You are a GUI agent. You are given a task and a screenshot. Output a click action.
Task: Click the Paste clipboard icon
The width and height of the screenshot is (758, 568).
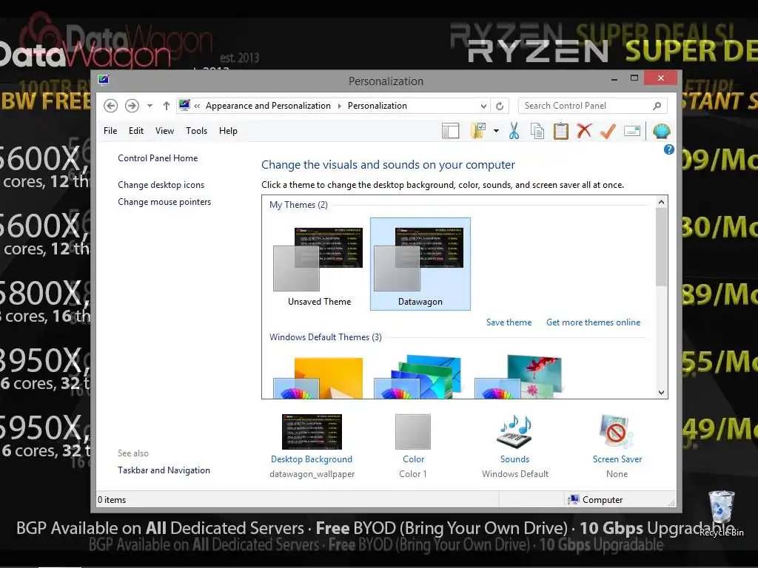[x=561, y=131]
